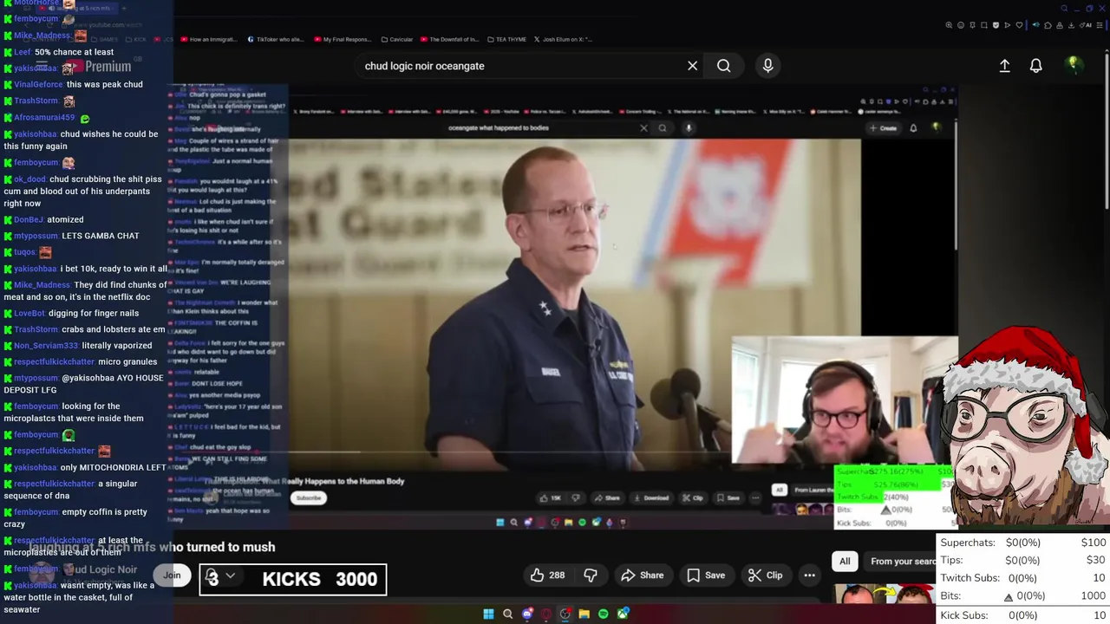Image resolution: width=1110 pixels, height=624 pixels.
Task: Click the Join channel button
Action: point(173,575)
